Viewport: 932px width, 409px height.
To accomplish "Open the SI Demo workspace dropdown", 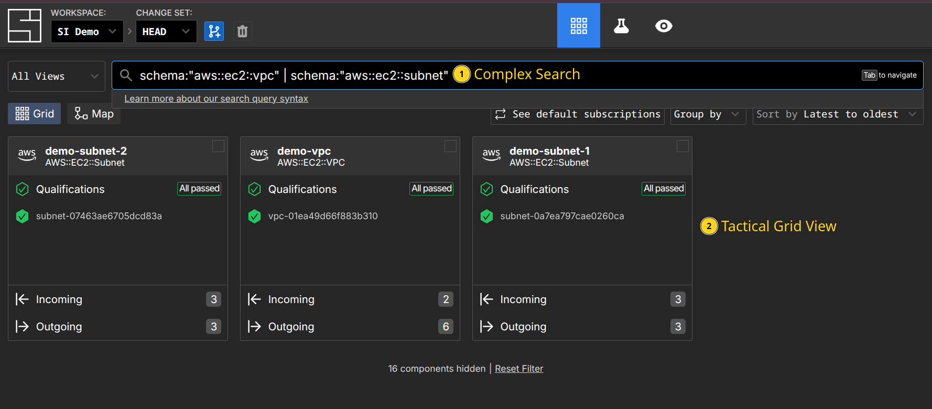I will point(87,31).
